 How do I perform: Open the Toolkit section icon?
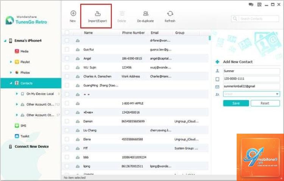(17, 136)
